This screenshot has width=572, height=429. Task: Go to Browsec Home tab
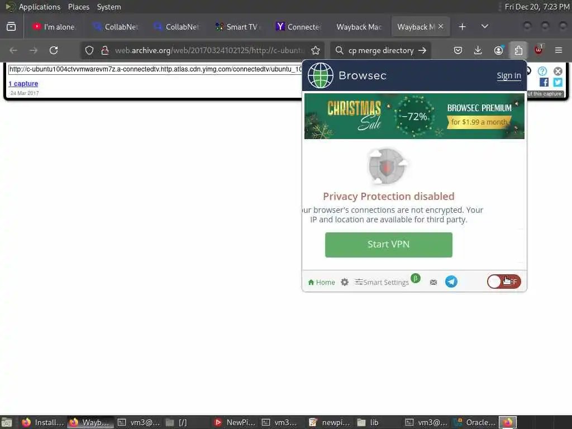(x=321, y=282)
